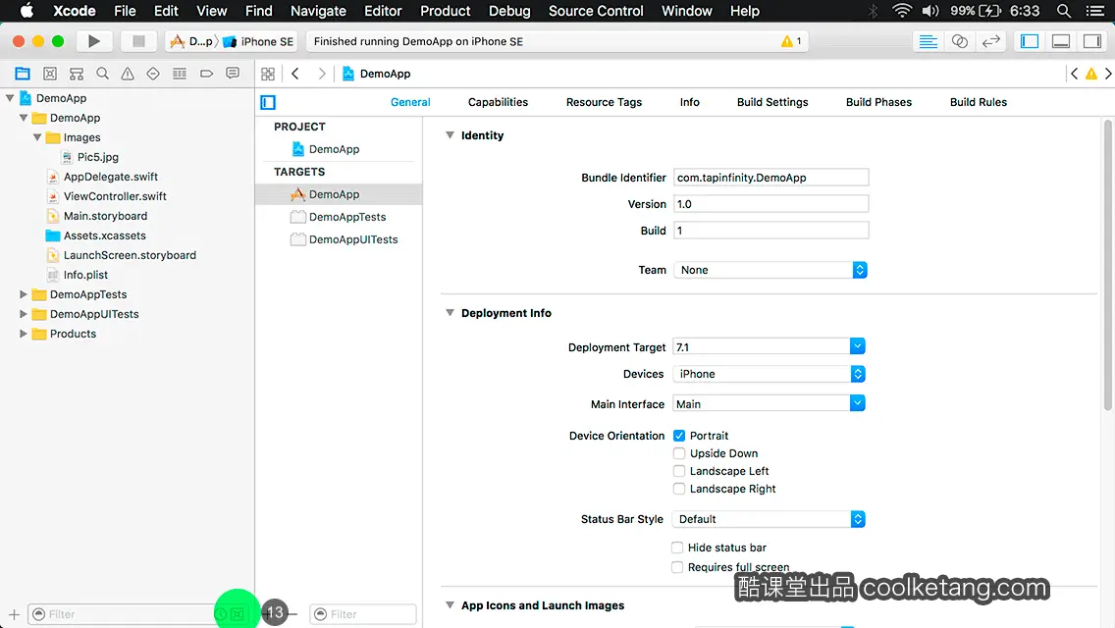The height and width of the screenshot is (628, 1115).
Task: Collapse the Identity section
Action: (450, 135)
